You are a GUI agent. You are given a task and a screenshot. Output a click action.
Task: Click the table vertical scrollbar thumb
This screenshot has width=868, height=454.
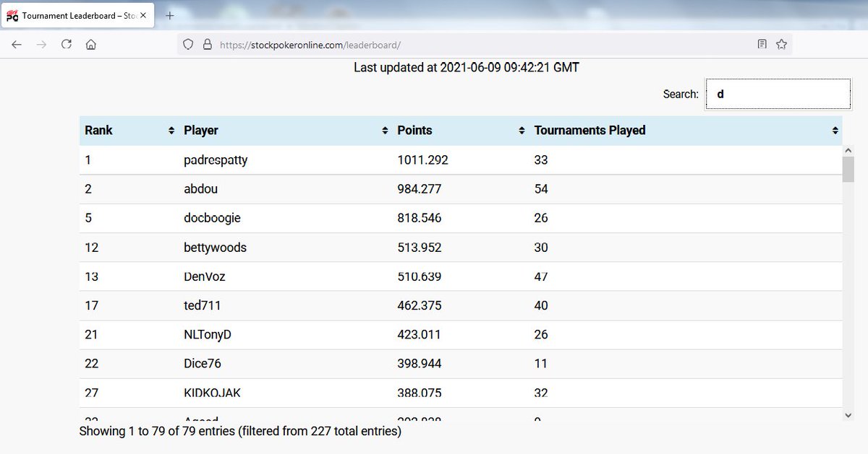(x=848, y=169)
